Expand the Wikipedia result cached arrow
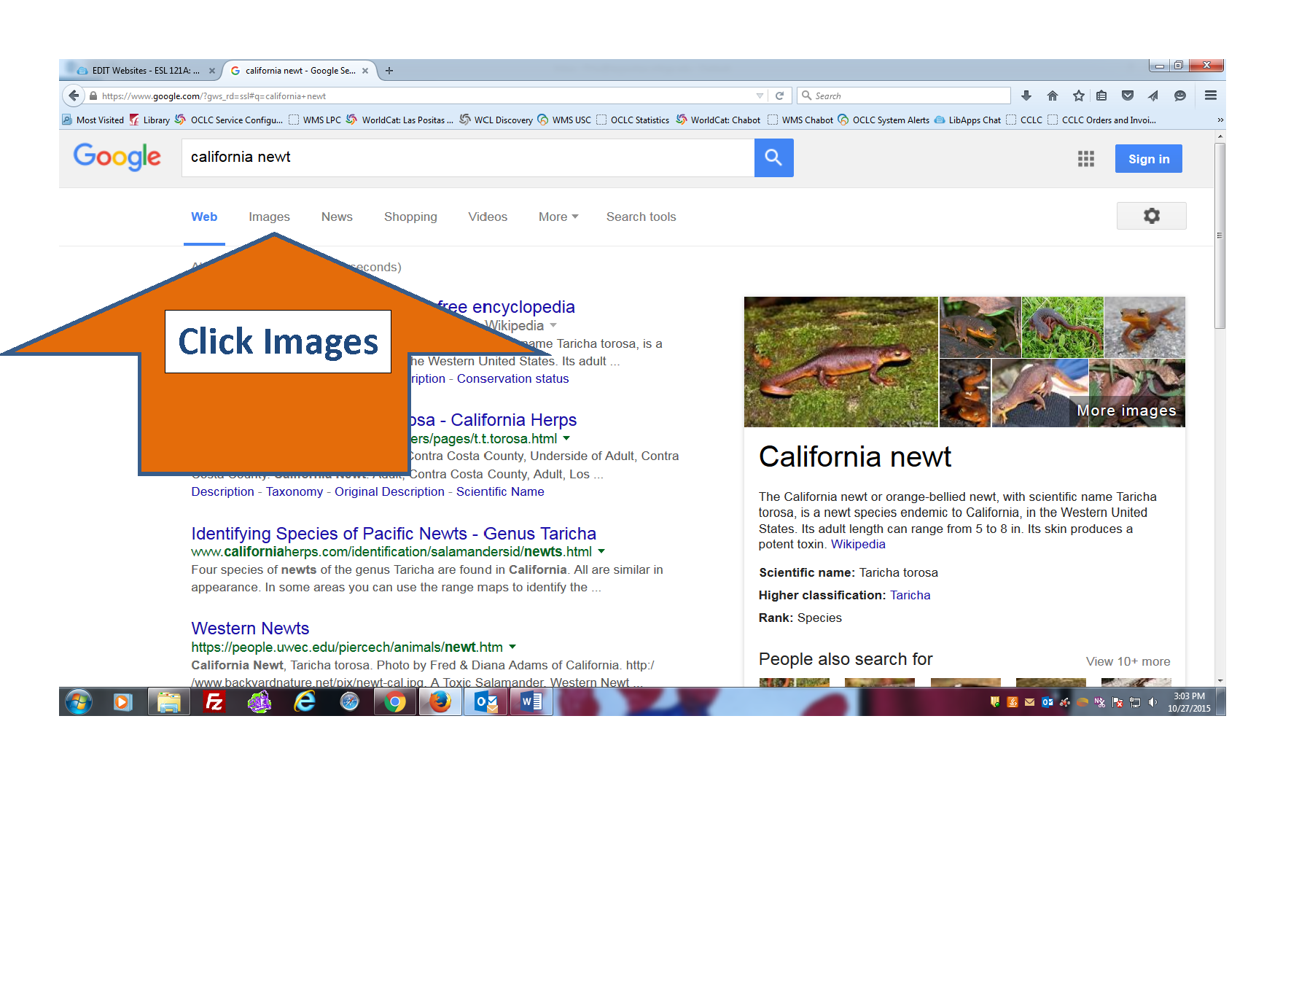 [553, 325]
